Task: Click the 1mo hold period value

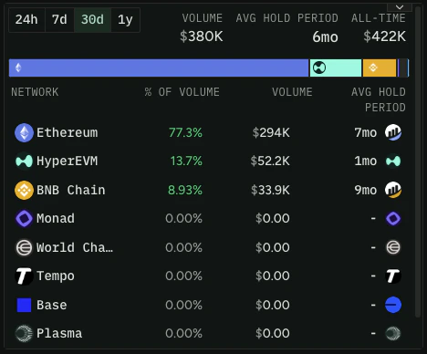Action: click(x=366, y=161)
